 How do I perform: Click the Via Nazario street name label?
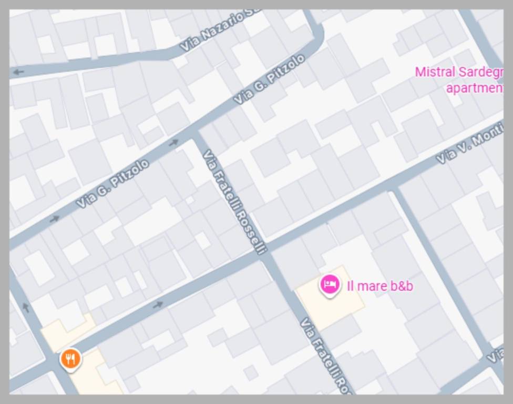pyautogui.click(x=220, y=30)
